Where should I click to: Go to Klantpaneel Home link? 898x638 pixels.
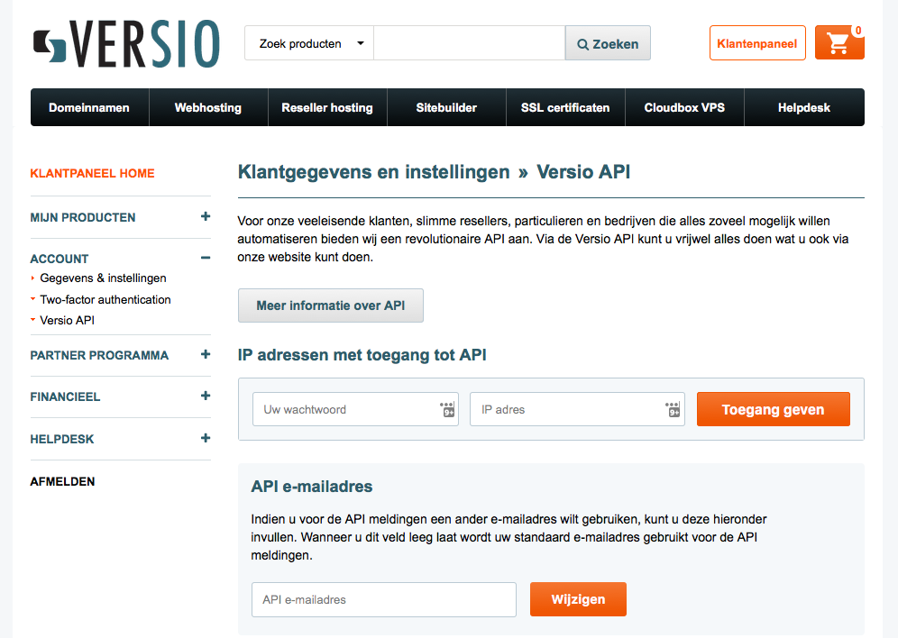92,173
